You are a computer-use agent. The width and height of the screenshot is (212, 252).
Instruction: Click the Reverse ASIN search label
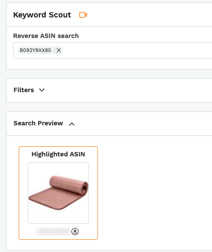(x=46, y=36)
